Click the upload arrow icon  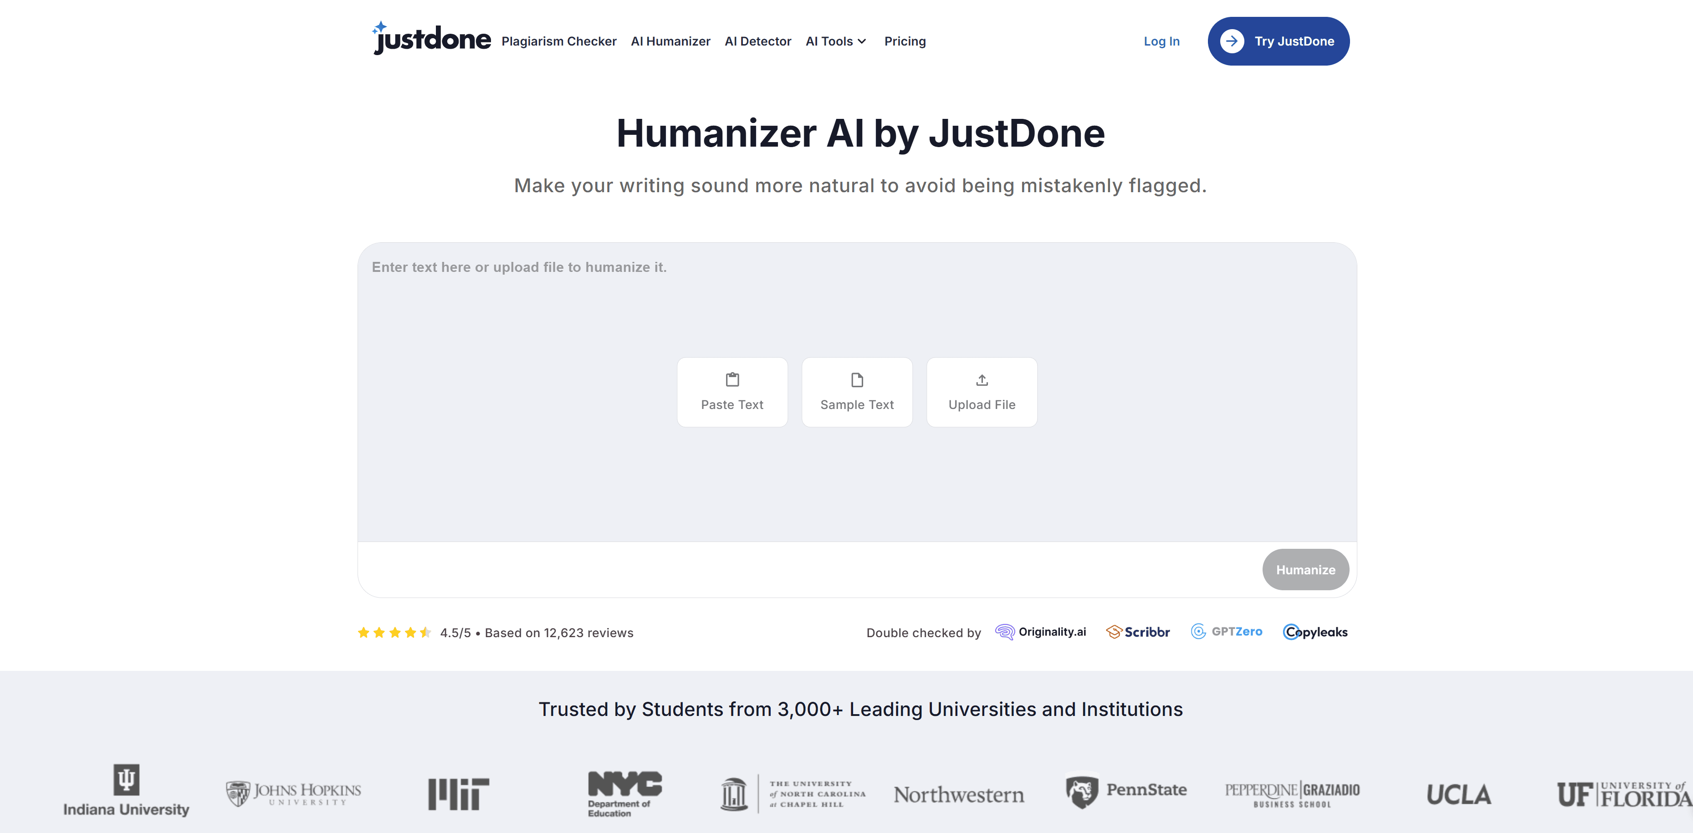coord(982,380)
